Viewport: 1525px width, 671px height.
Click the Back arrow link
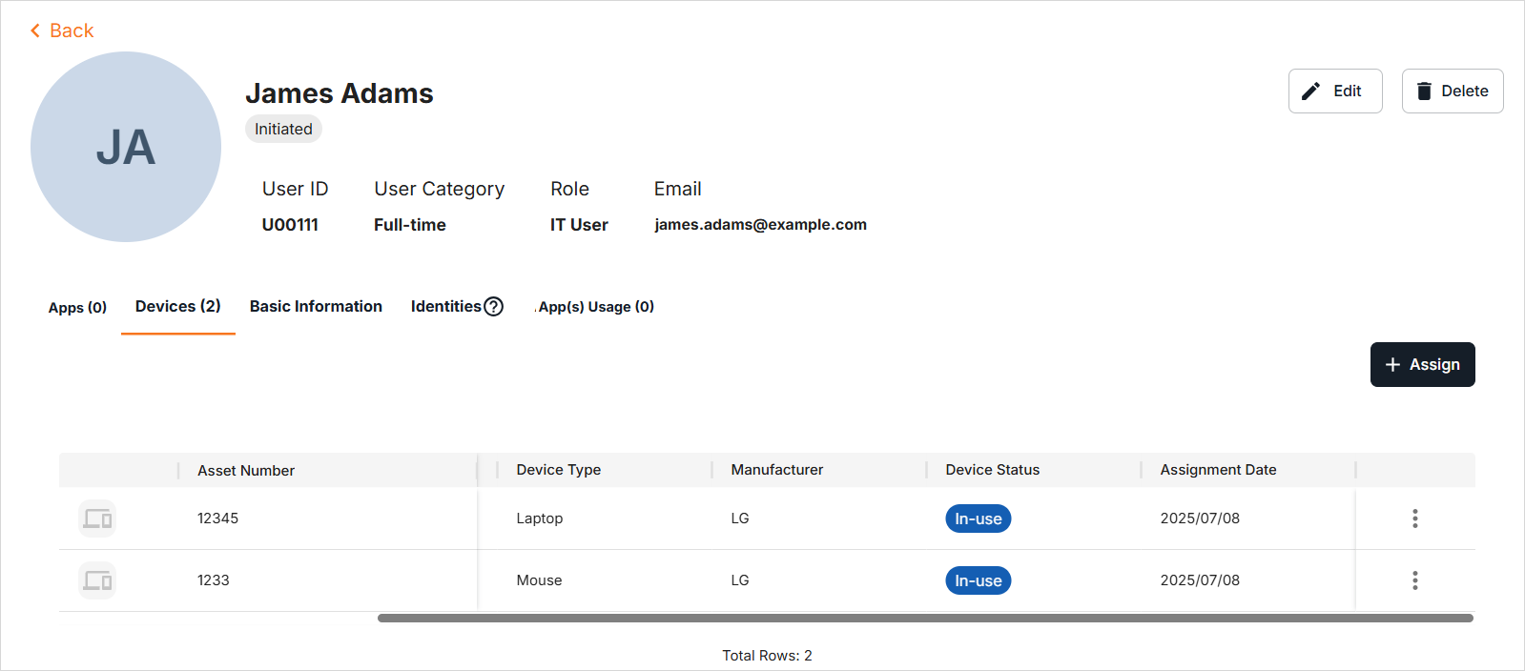(x=62, y=30)
